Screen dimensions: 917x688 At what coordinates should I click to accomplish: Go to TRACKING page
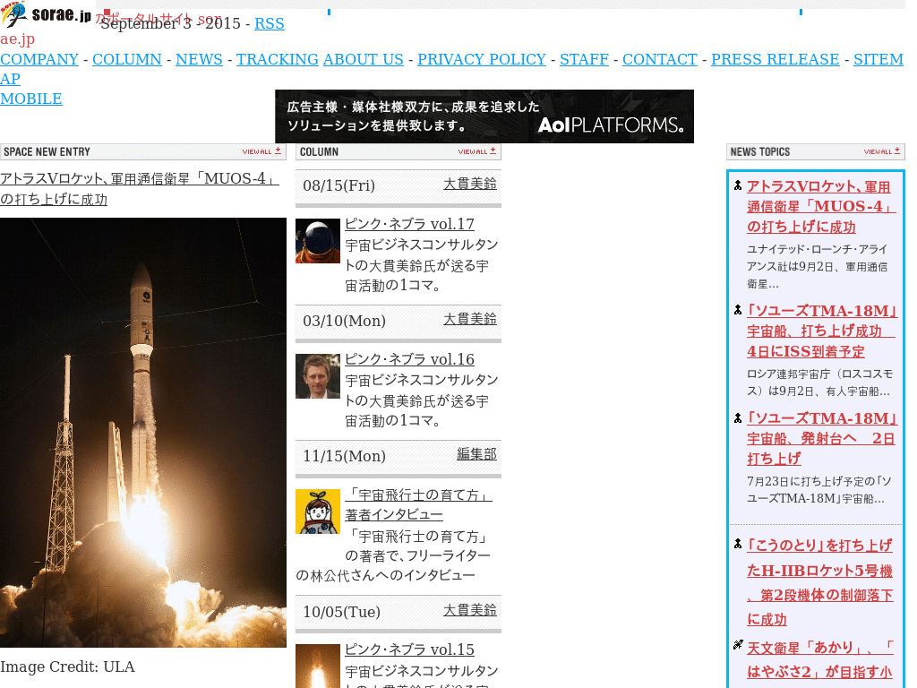point(278,59)
